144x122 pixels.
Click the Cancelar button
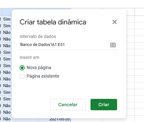(x=68, y=105)
